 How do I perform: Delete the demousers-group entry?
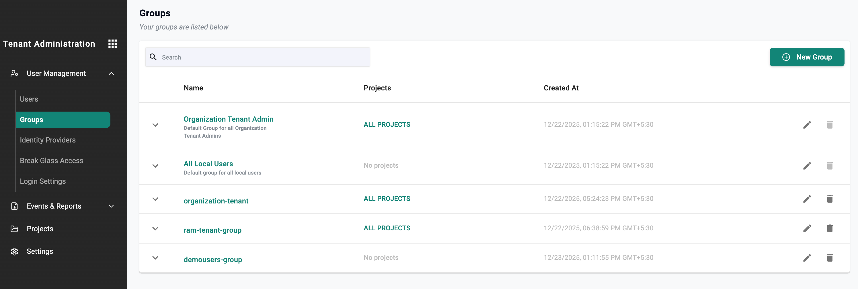point(829,258)
